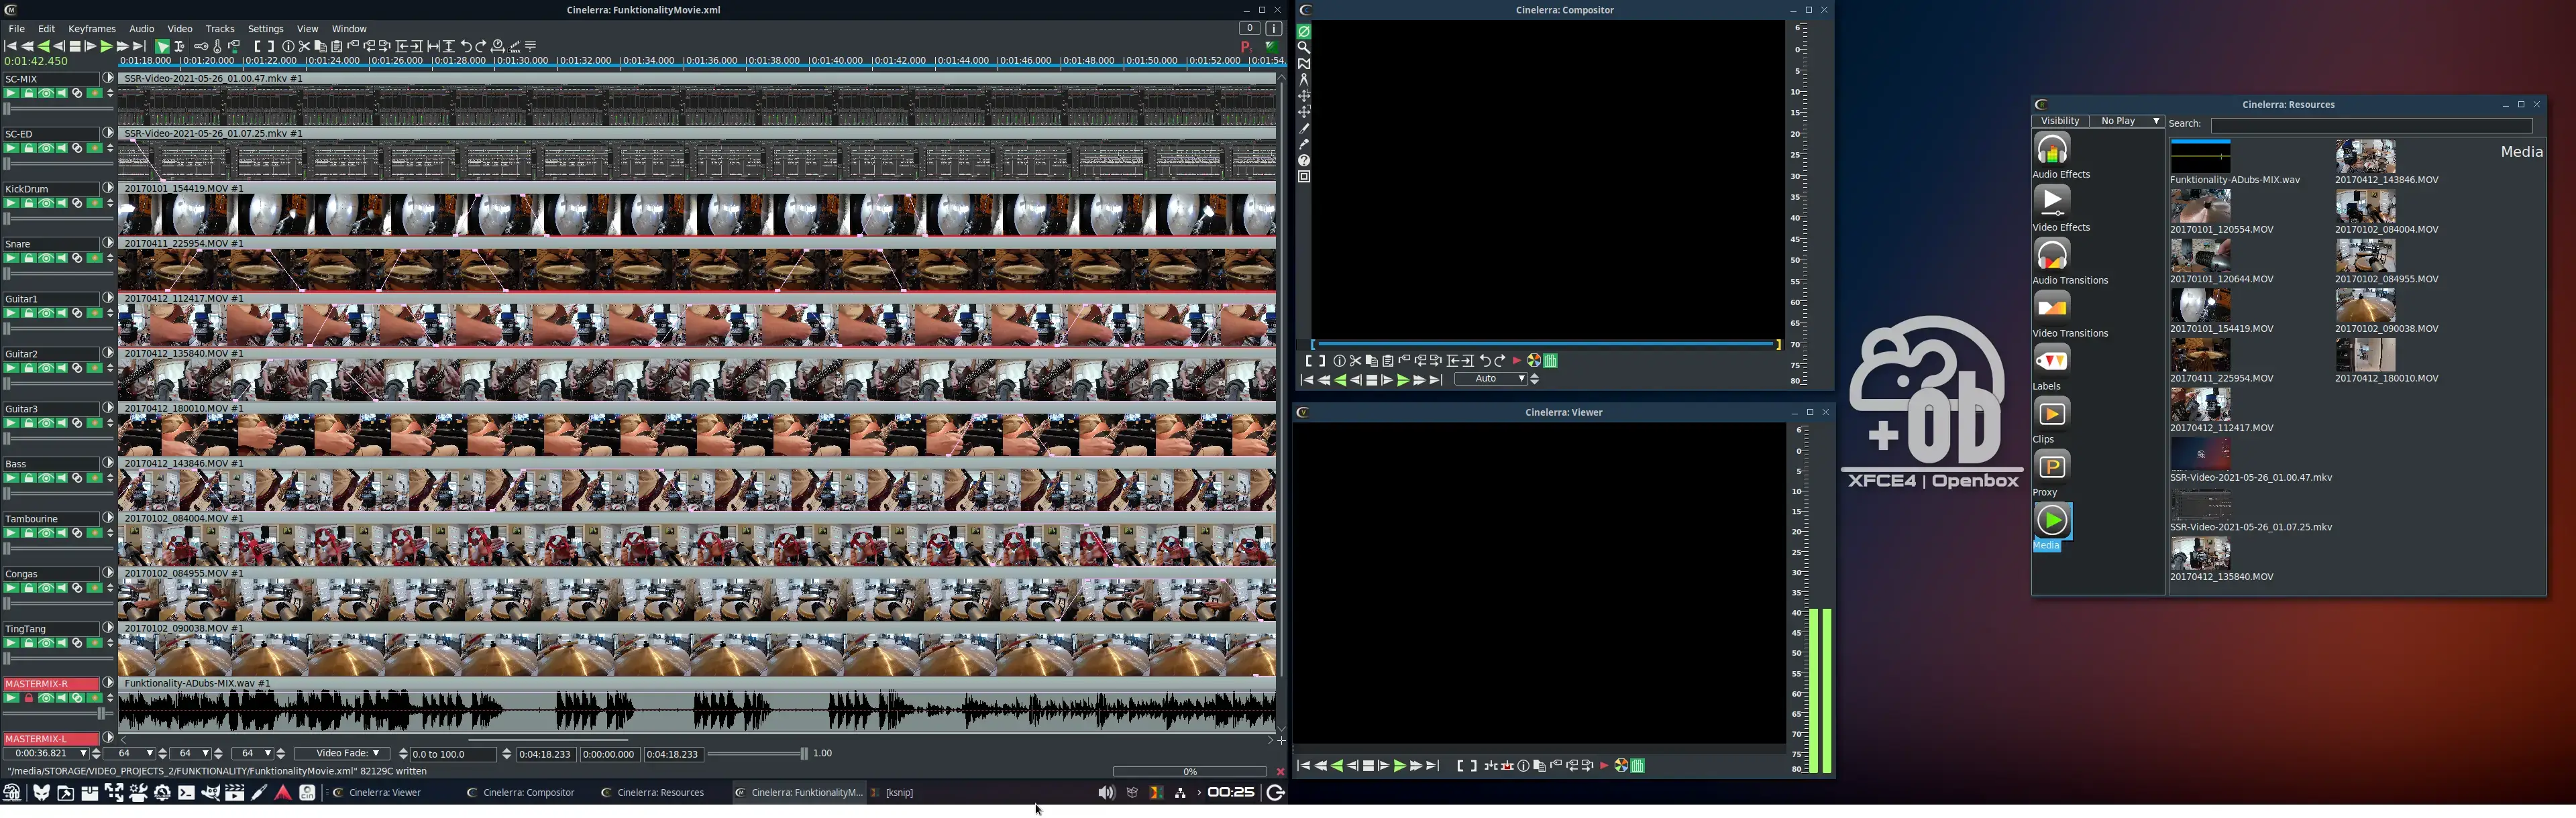The width and height of the screenshot is (2576, 818).
Task: Click the Search field in Resources
Action: (2371, 125)
